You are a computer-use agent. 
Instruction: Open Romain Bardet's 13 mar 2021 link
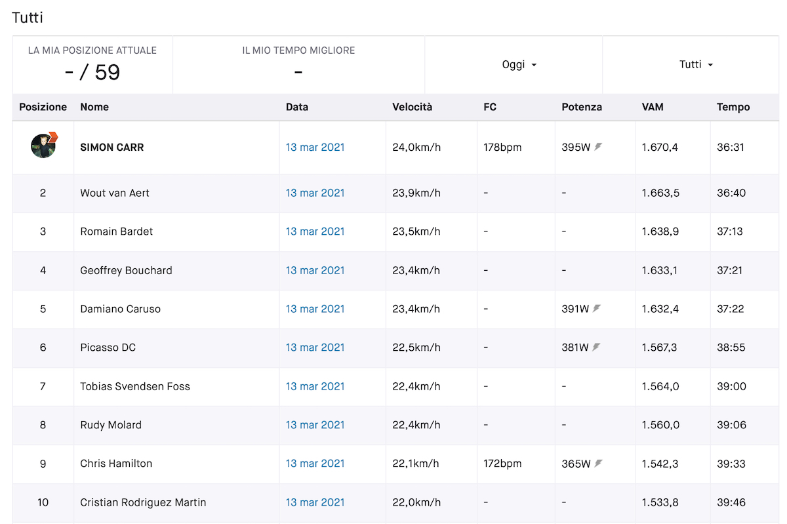[x=315, y=232]
